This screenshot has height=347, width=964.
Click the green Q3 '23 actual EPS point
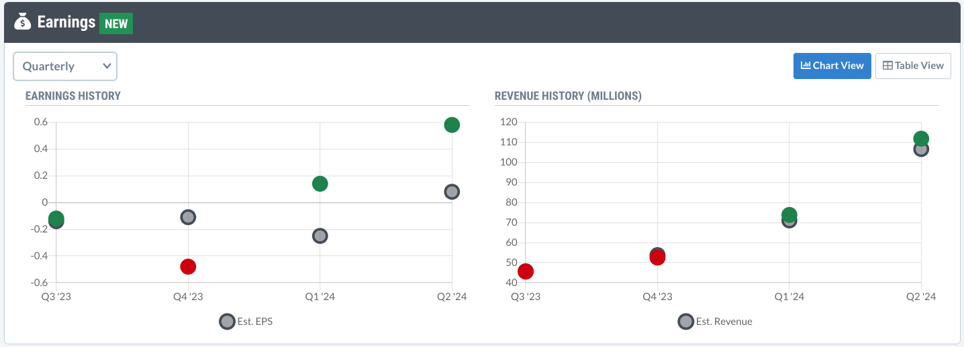tap(56, 217)
